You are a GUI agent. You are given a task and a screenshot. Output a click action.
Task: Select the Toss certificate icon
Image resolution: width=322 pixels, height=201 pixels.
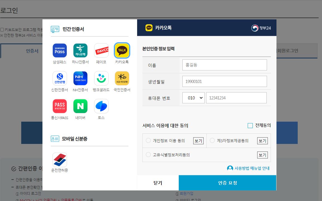(101, 106)
